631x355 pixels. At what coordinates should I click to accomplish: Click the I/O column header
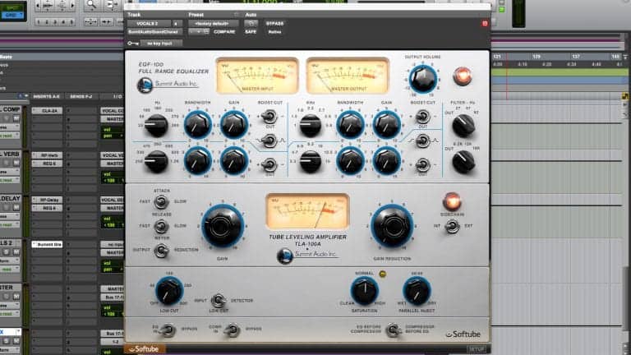pos(117,97)
